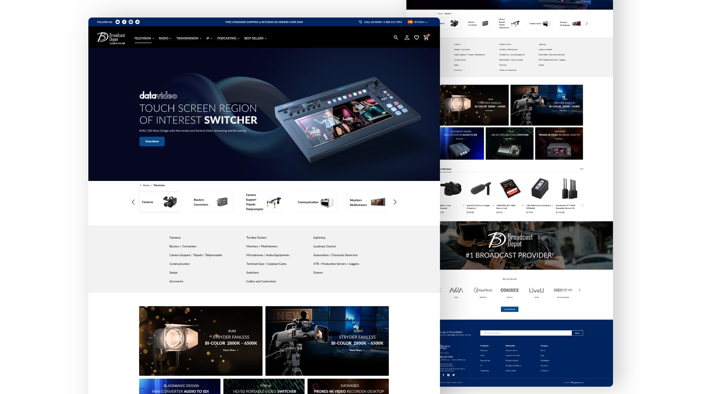Open the Microphones / Audio Equipments link

click(x=268, y=255)
